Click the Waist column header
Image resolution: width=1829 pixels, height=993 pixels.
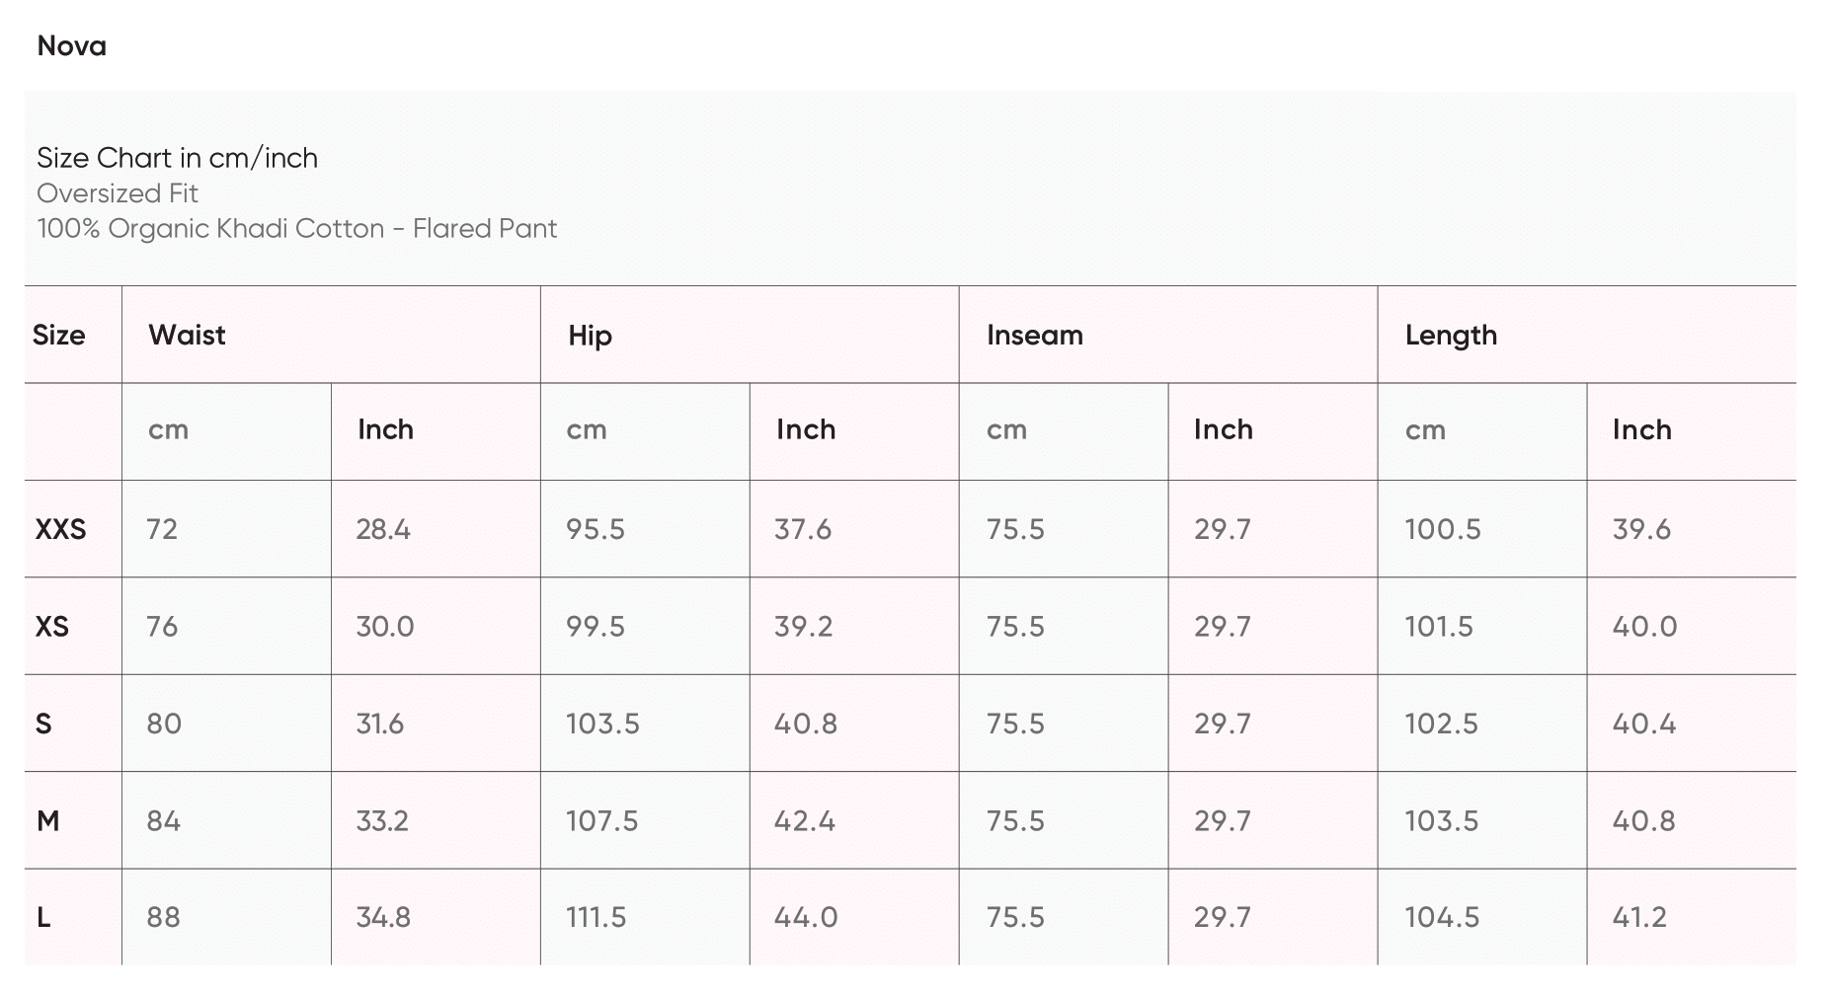point(187,335)
